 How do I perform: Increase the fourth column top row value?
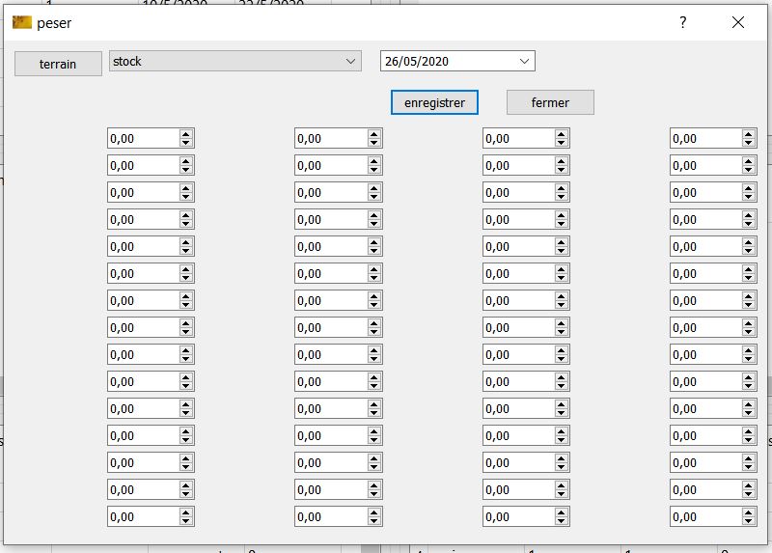click(749, 134)
